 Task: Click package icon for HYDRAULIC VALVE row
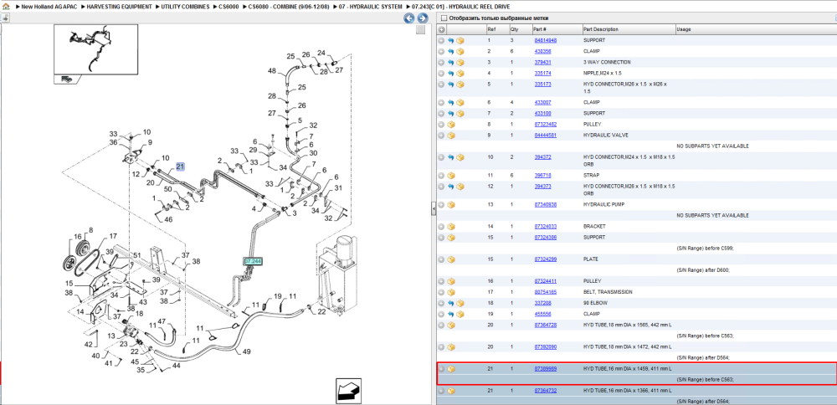tap(451, 136)
